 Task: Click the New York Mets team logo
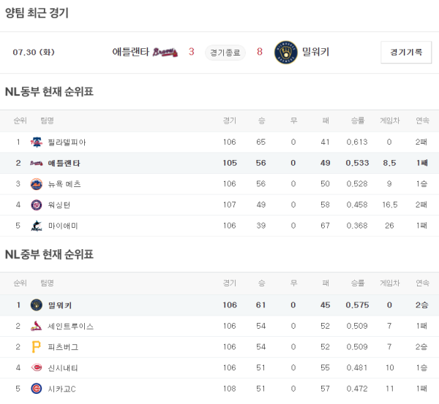[x=36, y=184]
